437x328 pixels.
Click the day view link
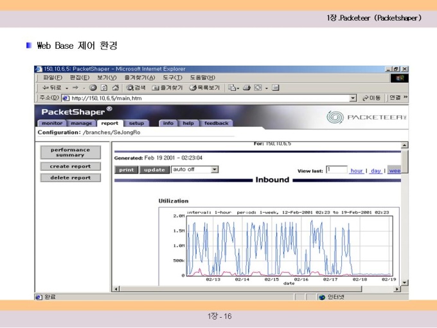(376, 170)
